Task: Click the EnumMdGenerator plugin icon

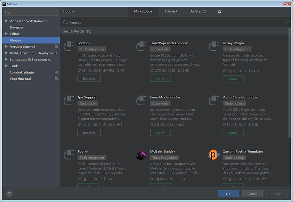Action: [141, 100]
